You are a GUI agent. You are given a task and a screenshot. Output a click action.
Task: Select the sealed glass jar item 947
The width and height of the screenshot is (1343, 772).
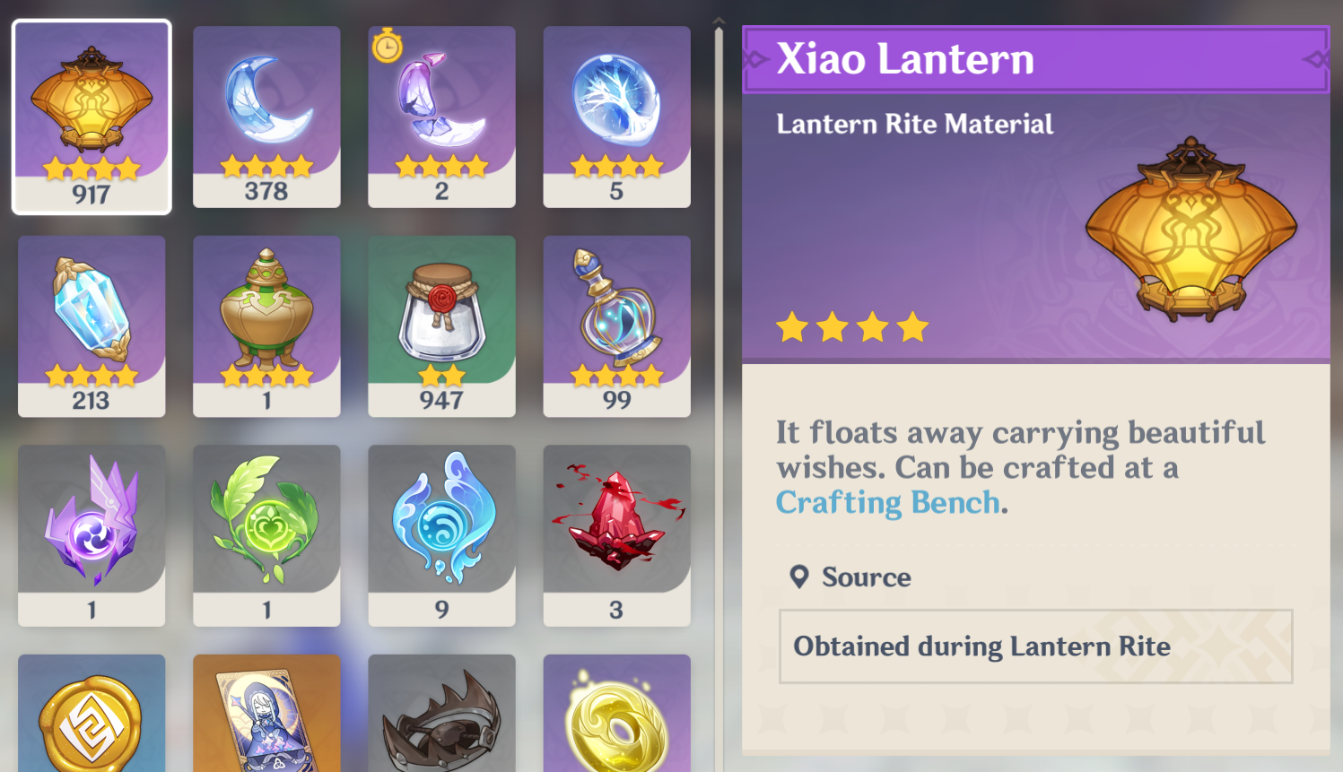tap(441, 326)
